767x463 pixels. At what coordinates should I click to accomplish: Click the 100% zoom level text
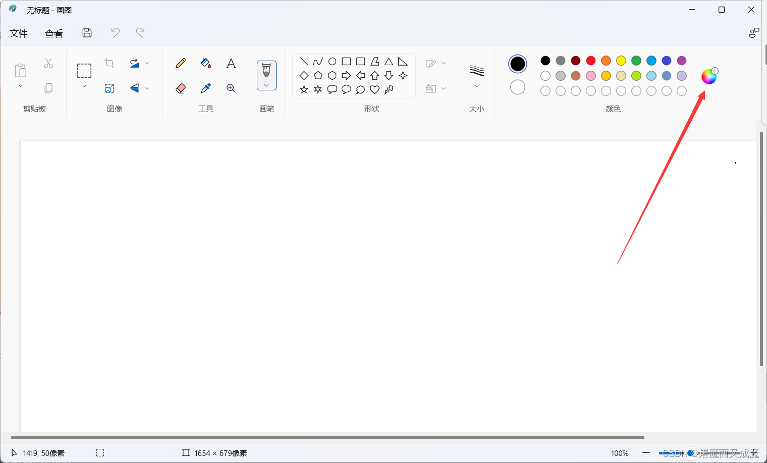click(x=620, y=453)
